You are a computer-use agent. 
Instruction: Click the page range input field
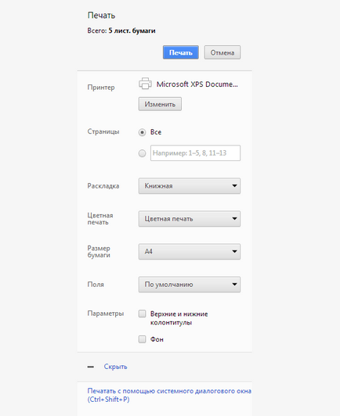(x=195, y=152)
